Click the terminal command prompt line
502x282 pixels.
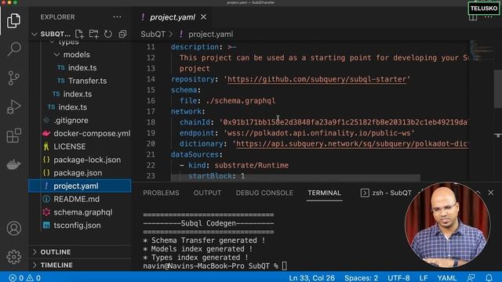214,266
